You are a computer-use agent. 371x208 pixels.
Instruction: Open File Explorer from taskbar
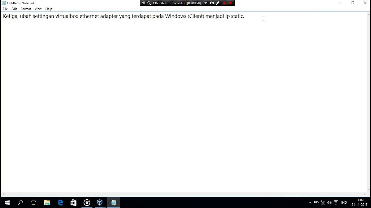point(47,203)
